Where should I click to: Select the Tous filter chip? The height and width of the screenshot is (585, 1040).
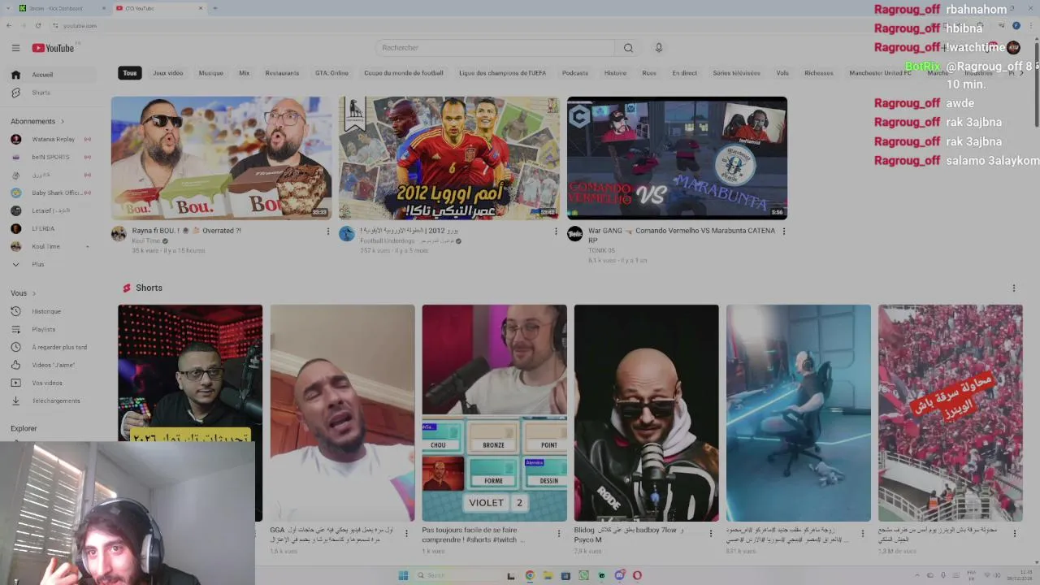click(x=130, y=73)
